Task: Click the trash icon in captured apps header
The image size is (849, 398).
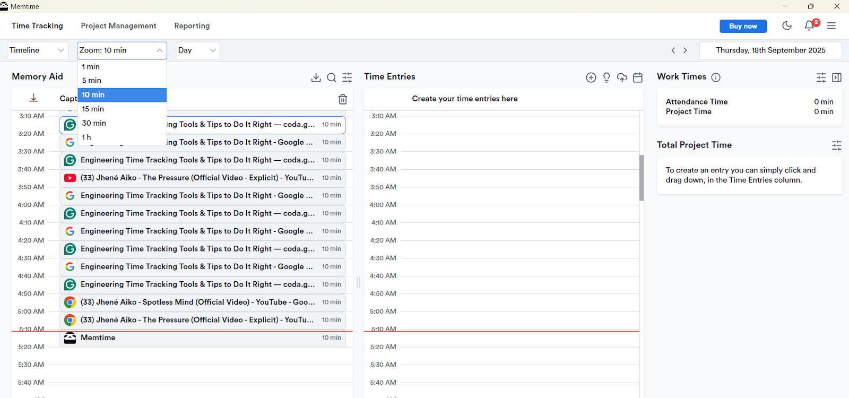Action: click(x=343, y=99)
